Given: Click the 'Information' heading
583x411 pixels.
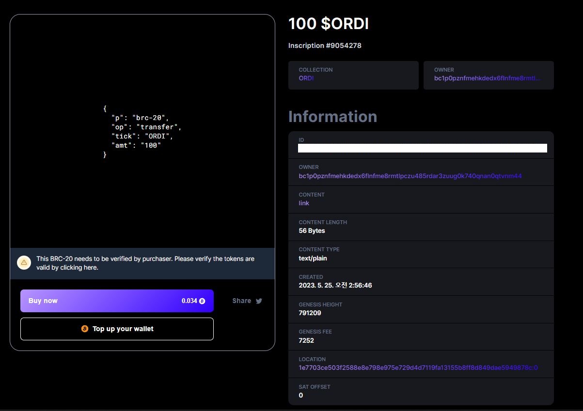Looking at the screenshot, I should pyautogui.click(x=332, y=117).
